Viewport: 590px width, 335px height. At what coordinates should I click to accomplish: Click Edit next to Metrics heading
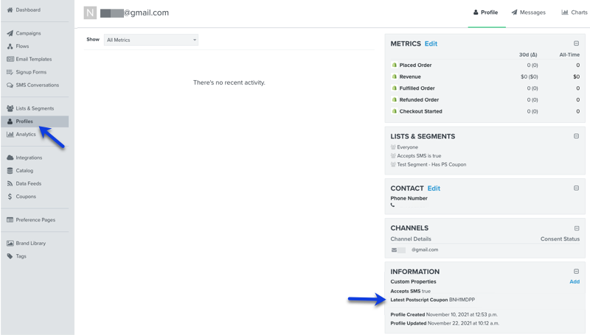coord(431,43)
